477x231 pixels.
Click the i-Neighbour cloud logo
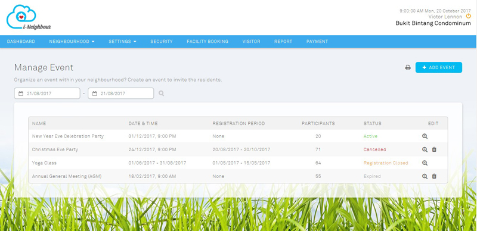tap(29, 17)
